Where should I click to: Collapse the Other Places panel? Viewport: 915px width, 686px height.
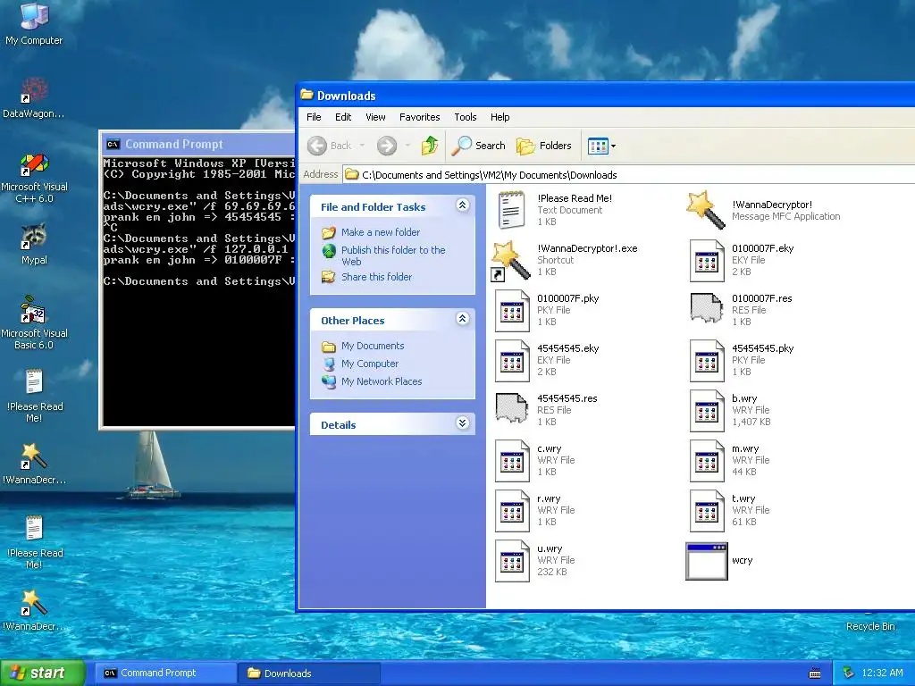tap(462, 319)
